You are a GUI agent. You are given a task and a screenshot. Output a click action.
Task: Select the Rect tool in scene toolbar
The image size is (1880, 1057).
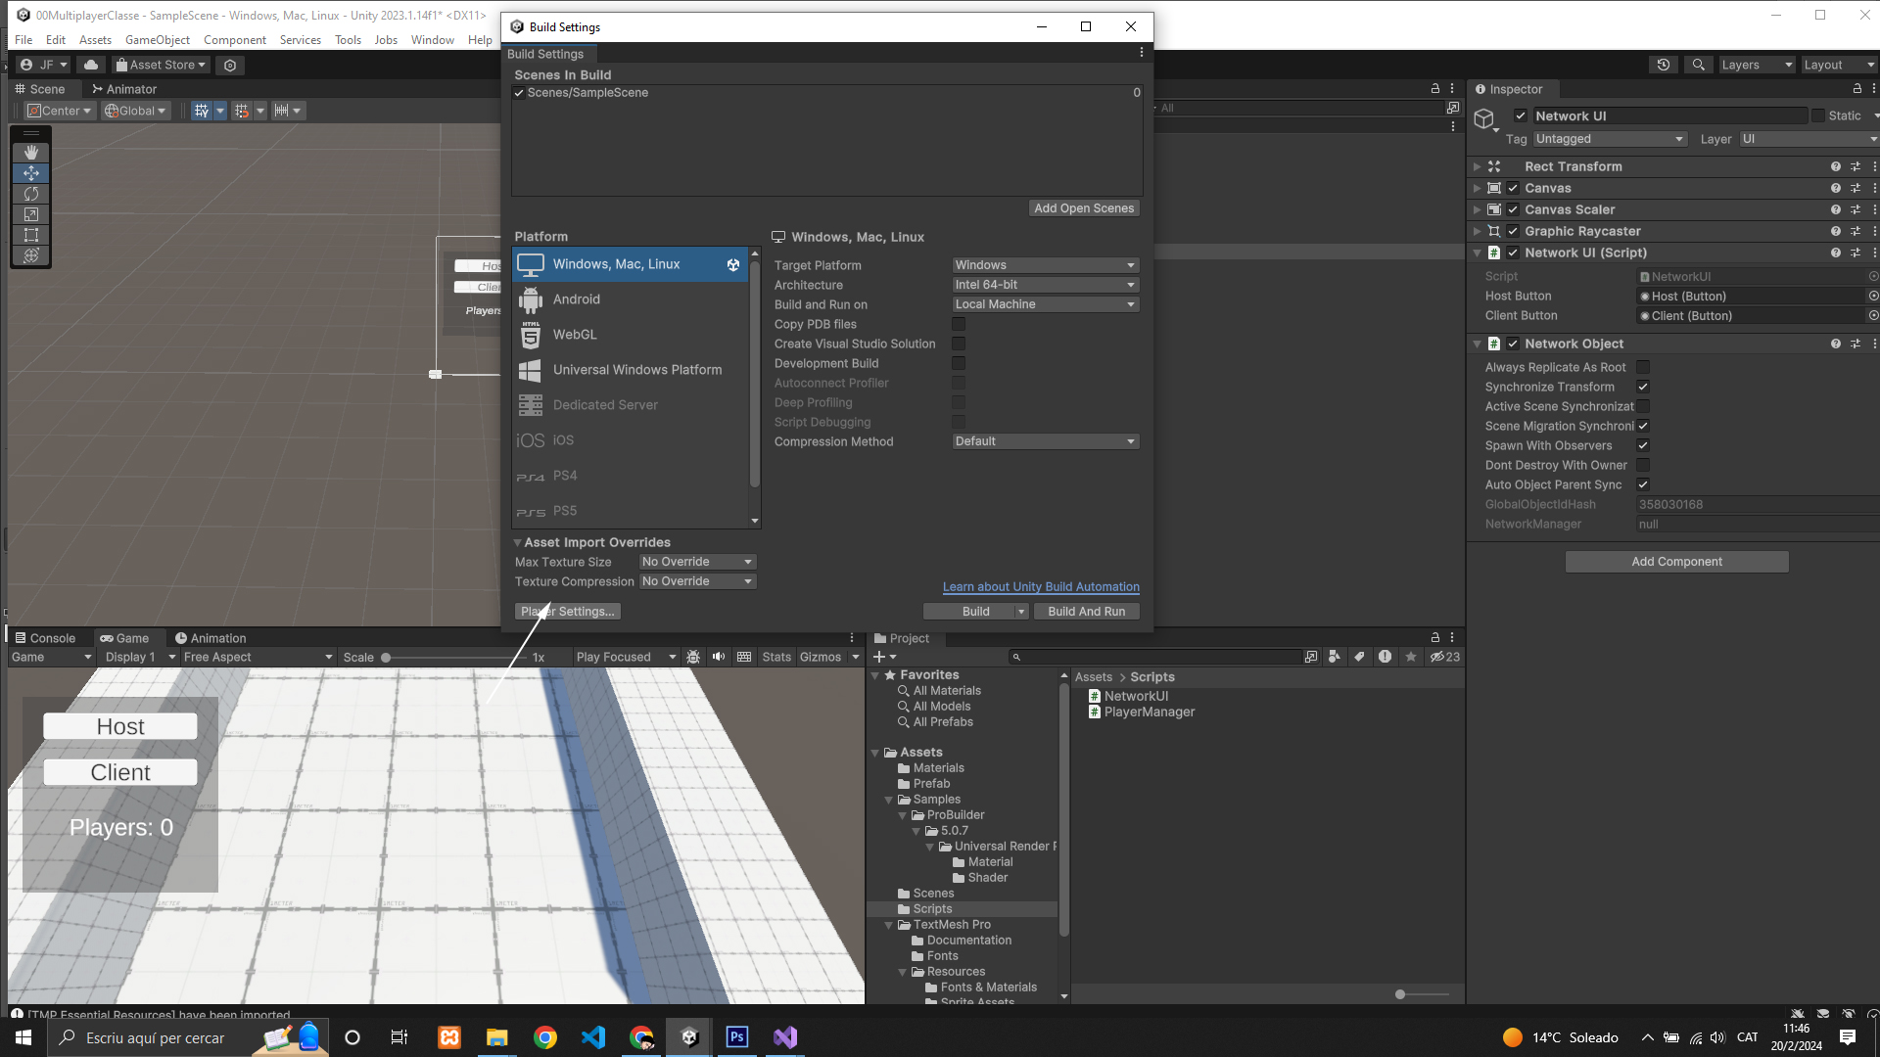(31, 235)
